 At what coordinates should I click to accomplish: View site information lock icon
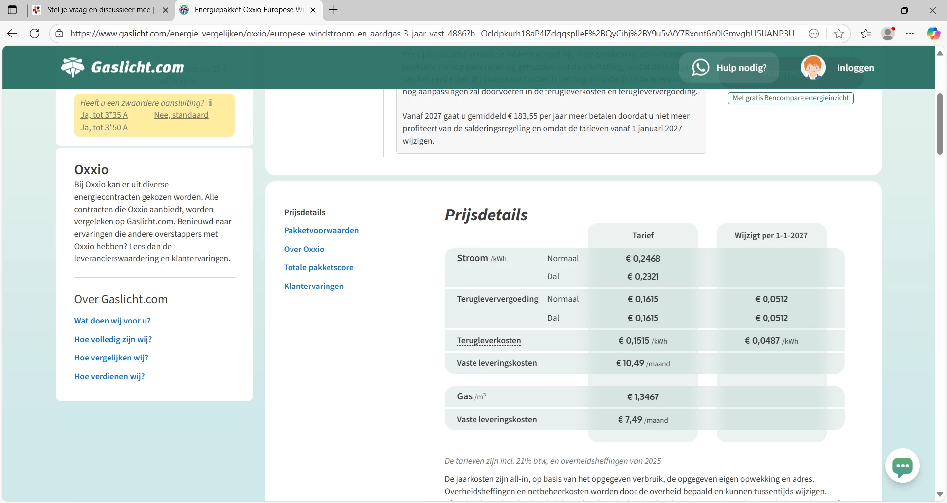[x=59, y=34]
